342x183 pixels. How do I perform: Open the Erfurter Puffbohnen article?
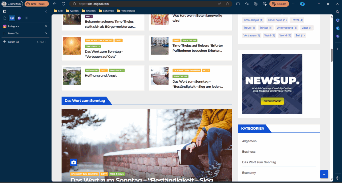[198, 48]
